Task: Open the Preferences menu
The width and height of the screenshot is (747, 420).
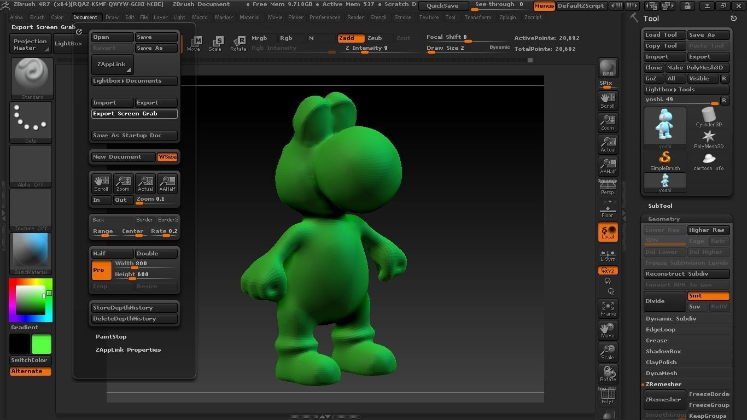Action: 325,17
